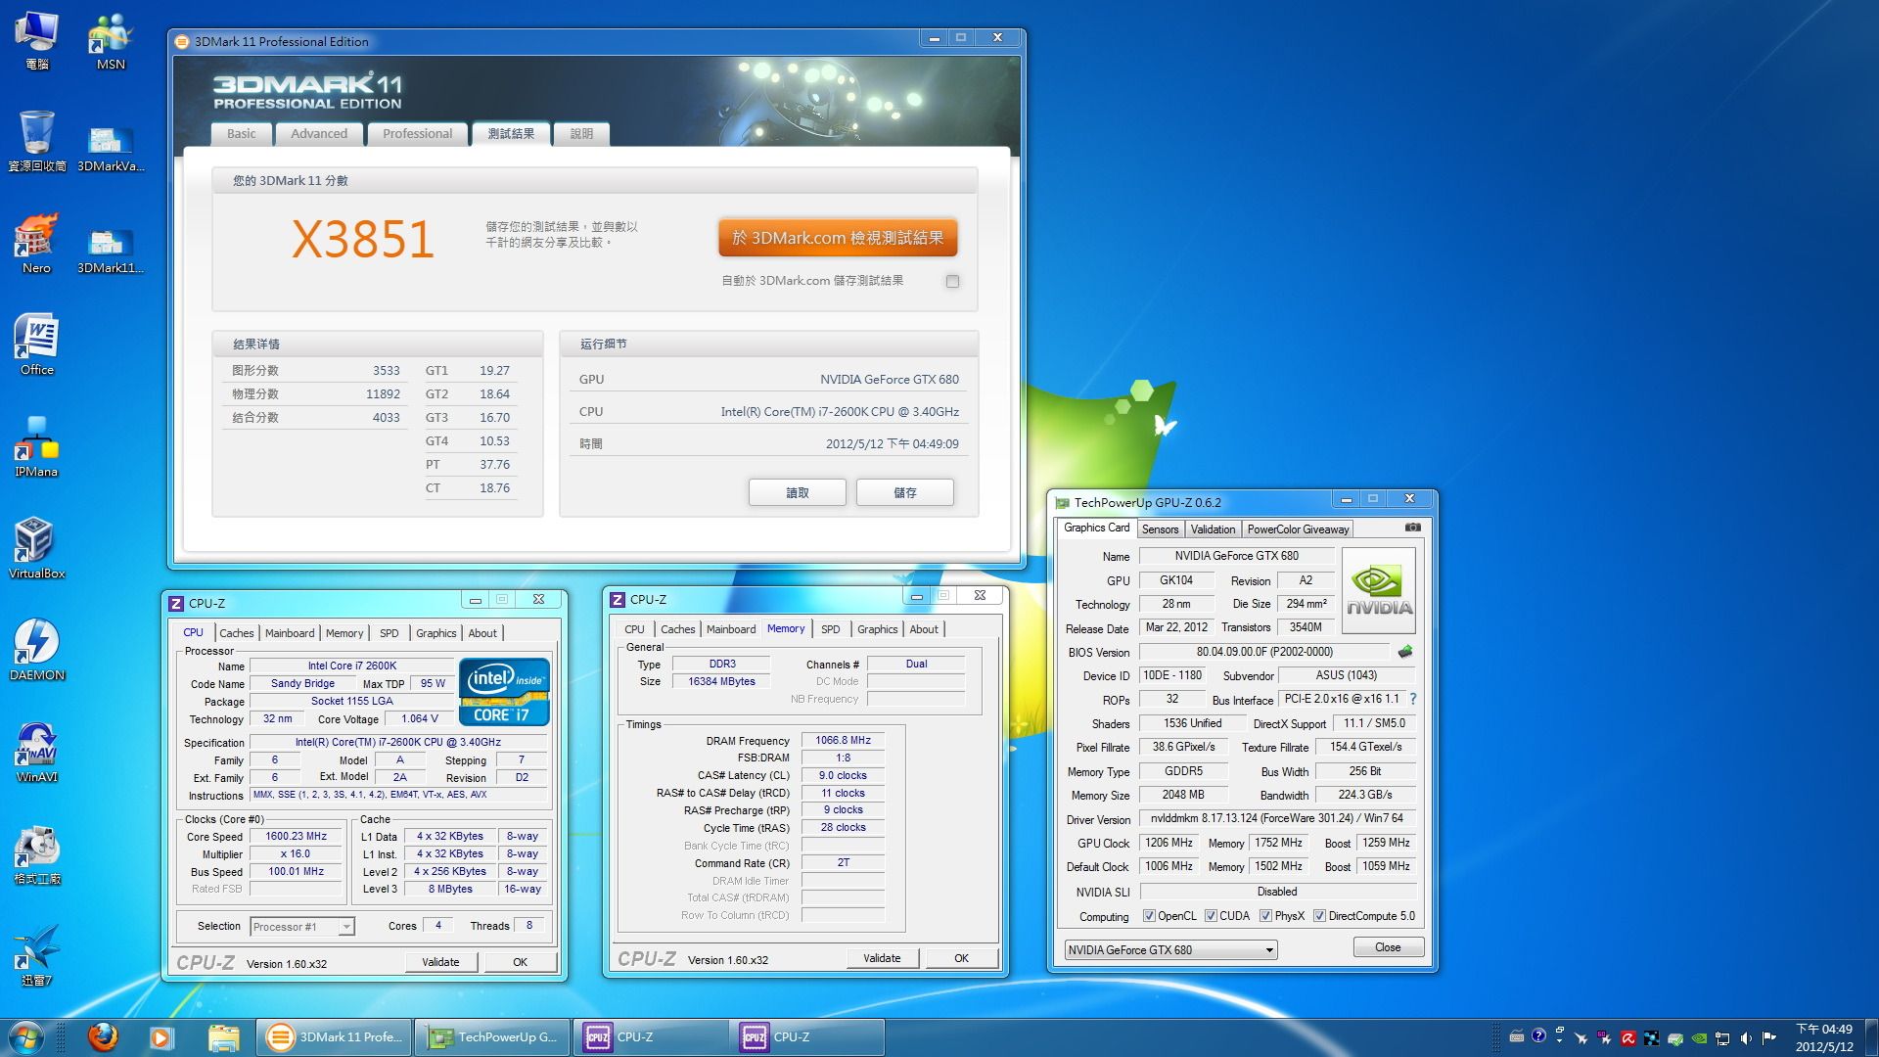The height and width of the screenshot is (1057, 1879).
Task: Click the Intel Core i7 logo in CPU-Z
Action: tap(504, 692)
